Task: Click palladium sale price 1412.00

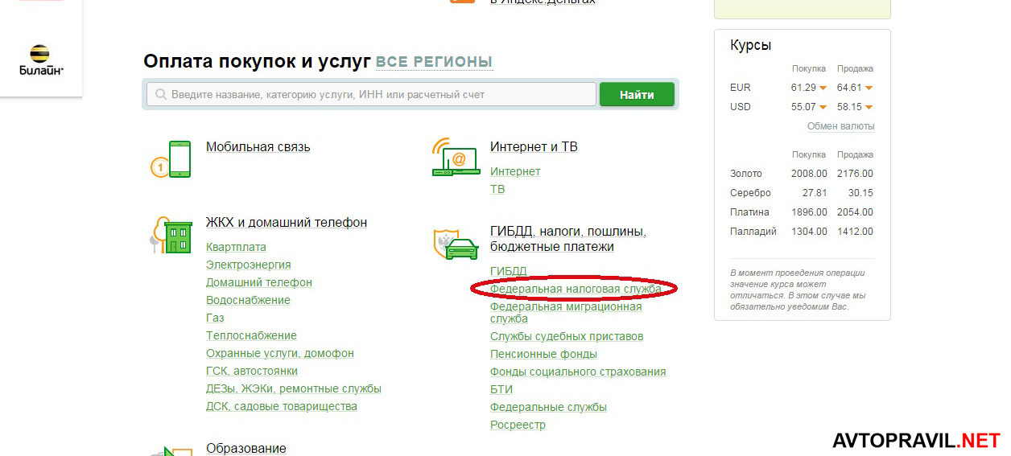Action: click(x=855, y=232)
